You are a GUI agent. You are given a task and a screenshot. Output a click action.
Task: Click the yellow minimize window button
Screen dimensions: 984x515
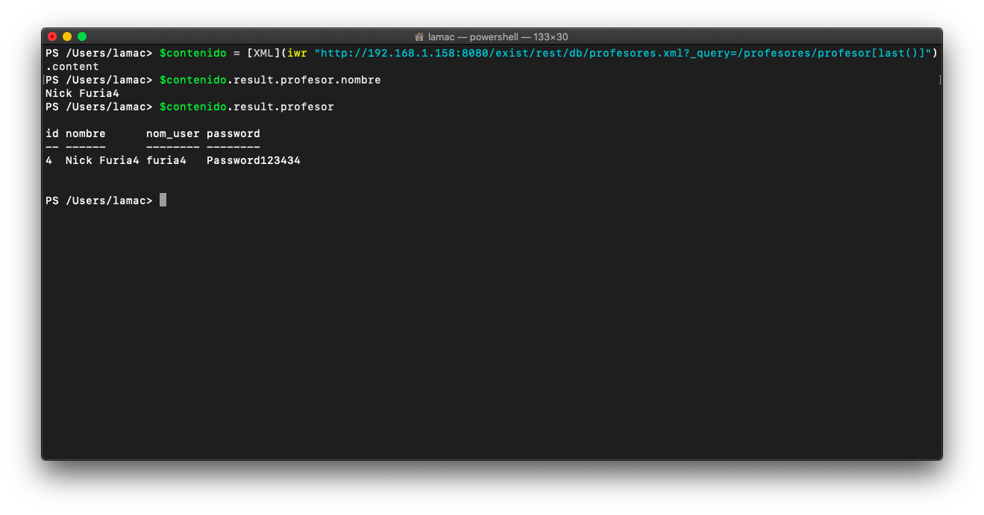click(x=67, y=37)
